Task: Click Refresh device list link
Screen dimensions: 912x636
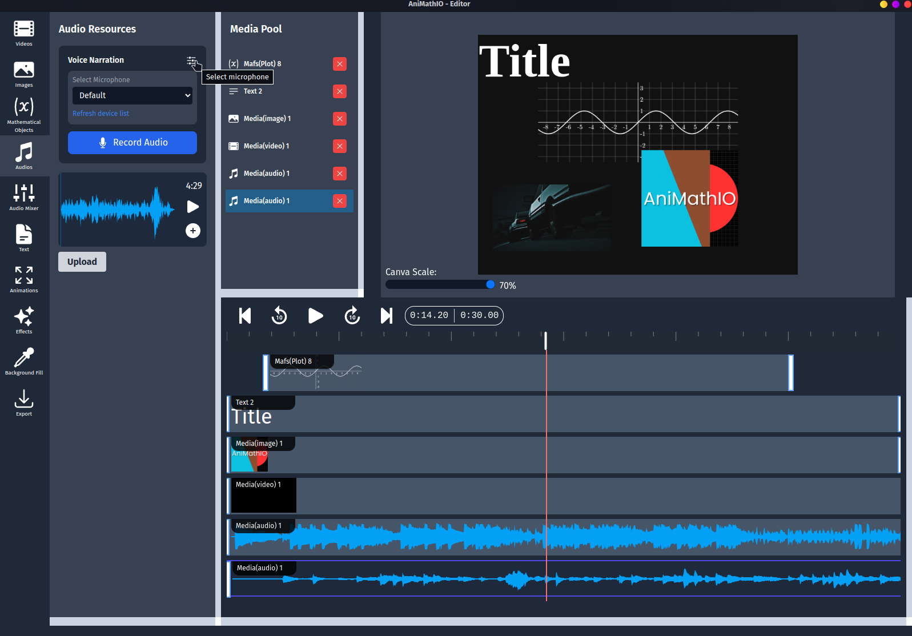Action: coord(101,114)
